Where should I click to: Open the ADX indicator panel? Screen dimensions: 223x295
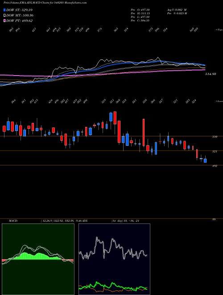pos(114,259)
